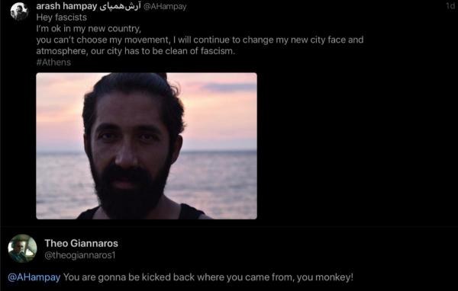Click the arash hampay display name
The width and height of the screenshot is (458, 291).
click(x=66, y=6)
